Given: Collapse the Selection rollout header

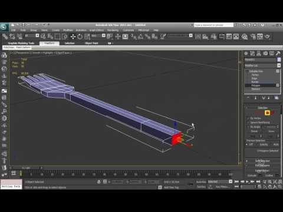Looking at the screenshot, I should (x=262, y=108).
